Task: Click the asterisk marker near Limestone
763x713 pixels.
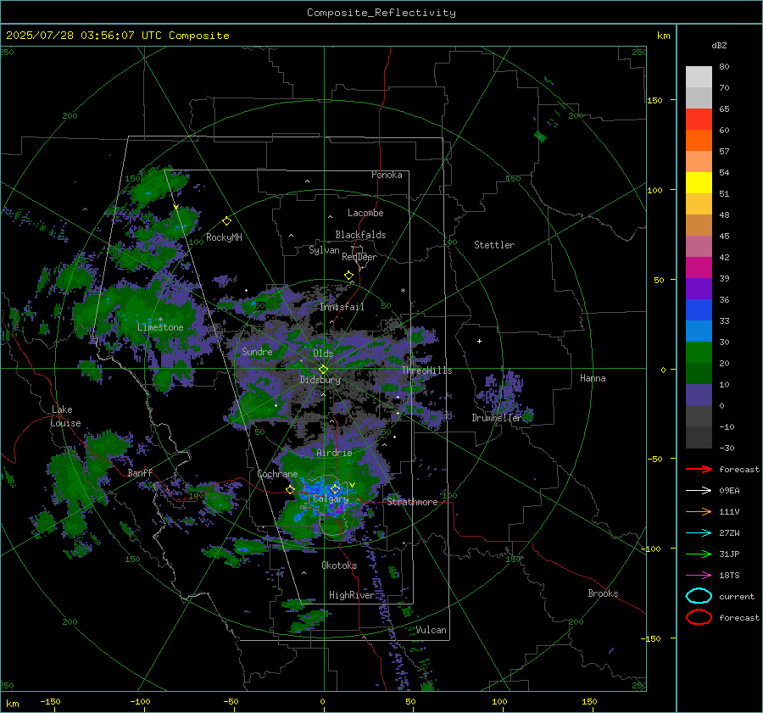Action: (x=160, y=320)
